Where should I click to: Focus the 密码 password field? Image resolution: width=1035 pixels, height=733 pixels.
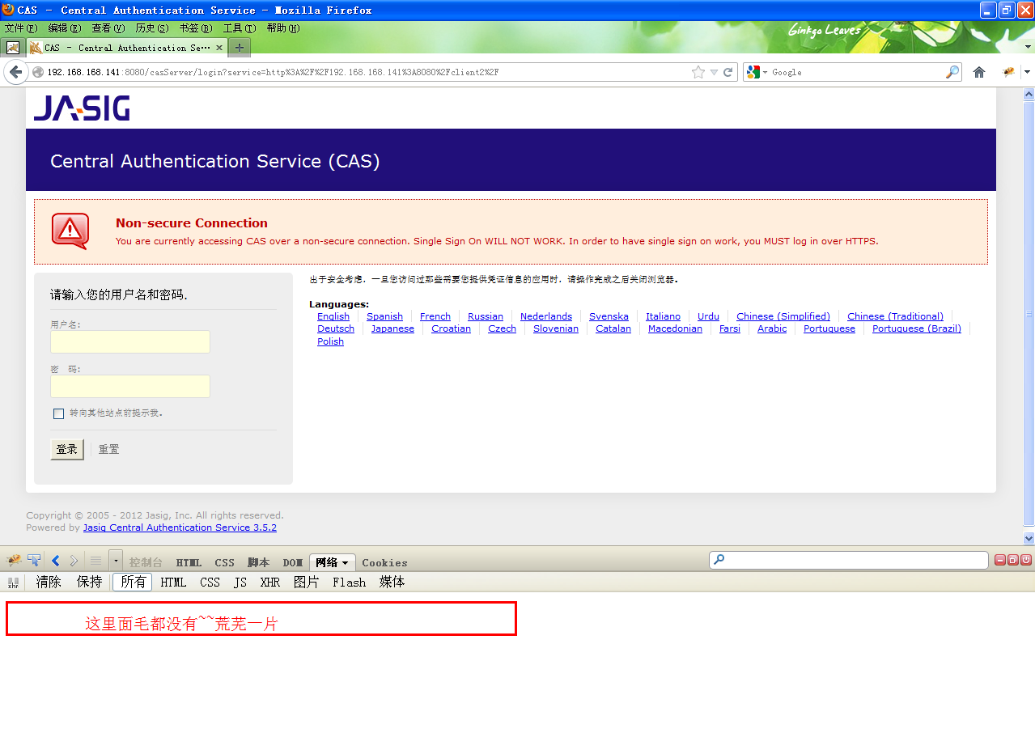pyautogui.click(x=130, y=386)
